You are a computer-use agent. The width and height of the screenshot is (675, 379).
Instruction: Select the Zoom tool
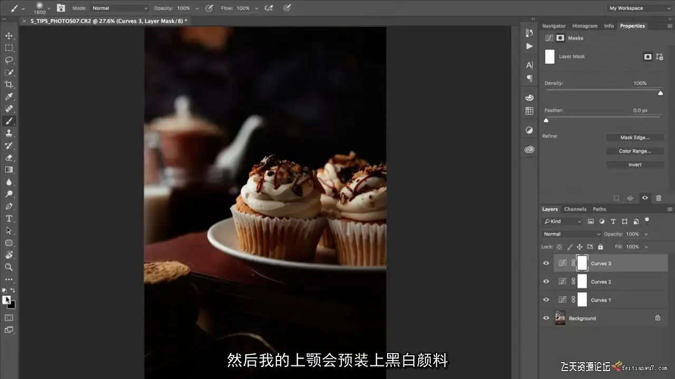click(x=9, y=267)
